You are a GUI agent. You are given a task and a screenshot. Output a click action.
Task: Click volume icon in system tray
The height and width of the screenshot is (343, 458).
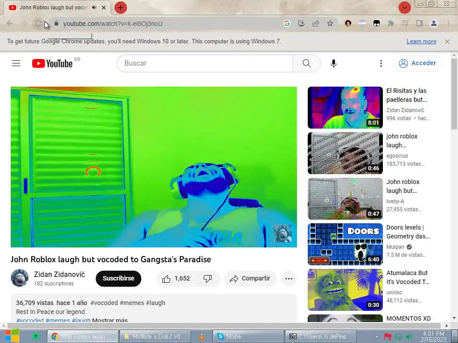pos(409,337)
